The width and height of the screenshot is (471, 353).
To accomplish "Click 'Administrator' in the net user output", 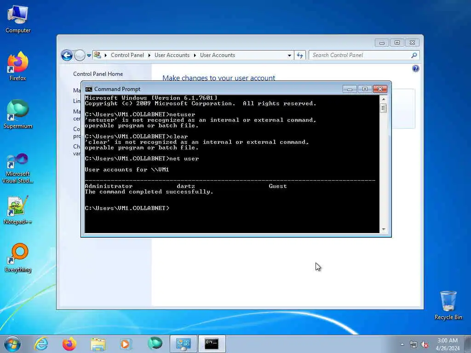I will 109,186.
